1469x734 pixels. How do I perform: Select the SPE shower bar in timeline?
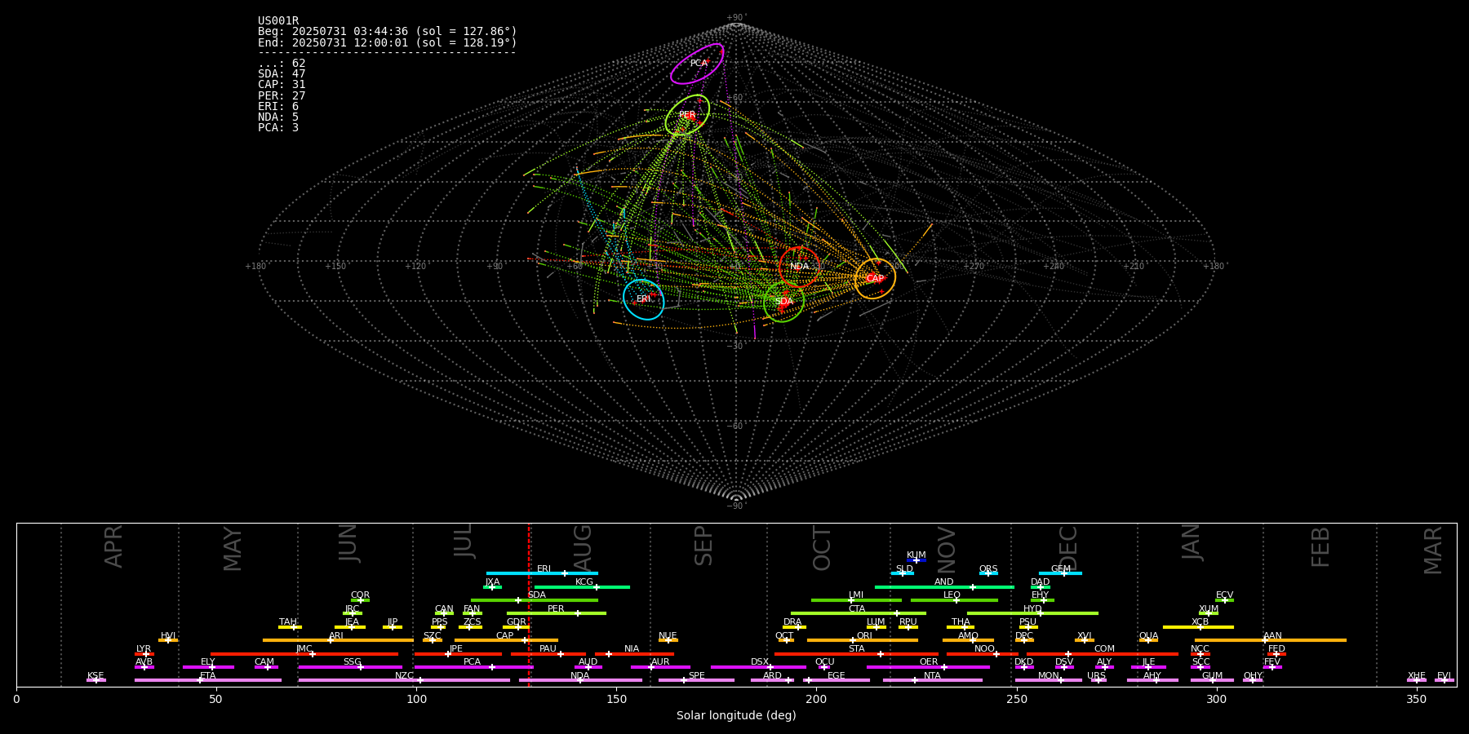point(696,680)
